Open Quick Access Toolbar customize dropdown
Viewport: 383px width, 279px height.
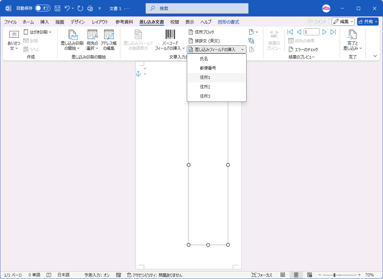click(100, 8)
